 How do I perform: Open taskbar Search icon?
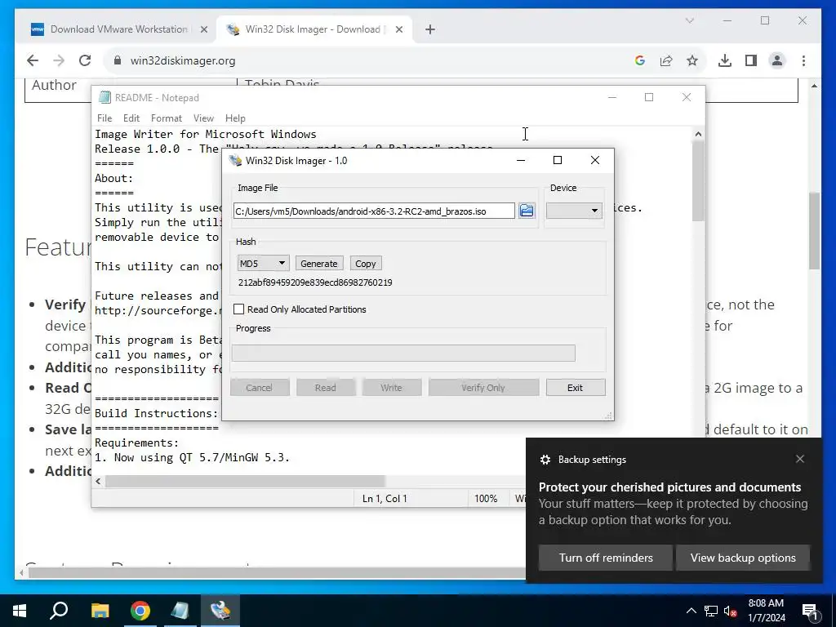[59, 611]
